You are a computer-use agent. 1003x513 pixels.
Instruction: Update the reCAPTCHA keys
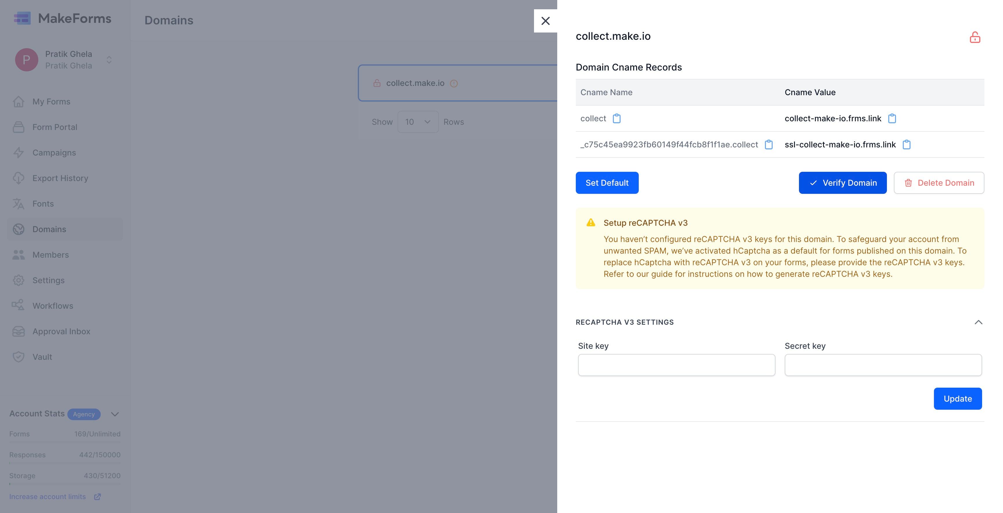click(x=957, y=399)
